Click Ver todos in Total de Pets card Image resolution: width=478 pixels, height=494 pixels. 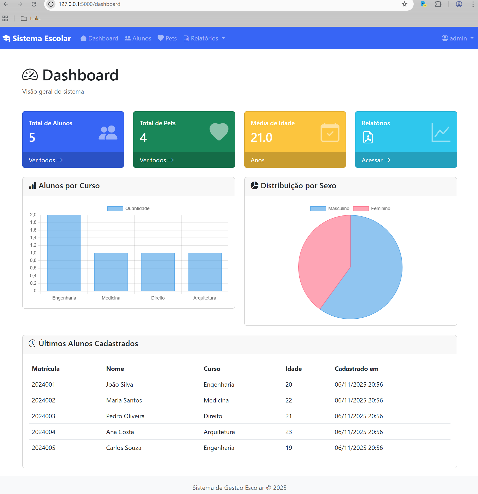pos(157,160)
